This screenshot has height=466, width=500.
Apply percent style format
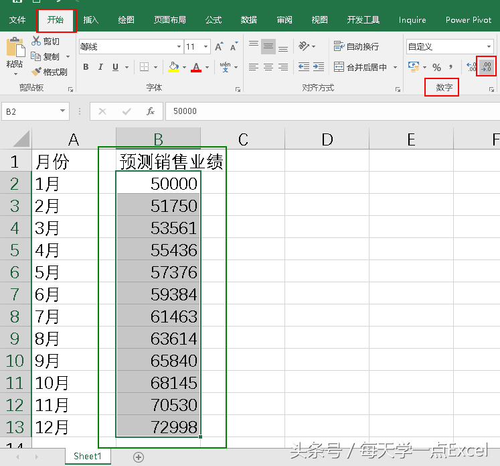coord(436,68)
